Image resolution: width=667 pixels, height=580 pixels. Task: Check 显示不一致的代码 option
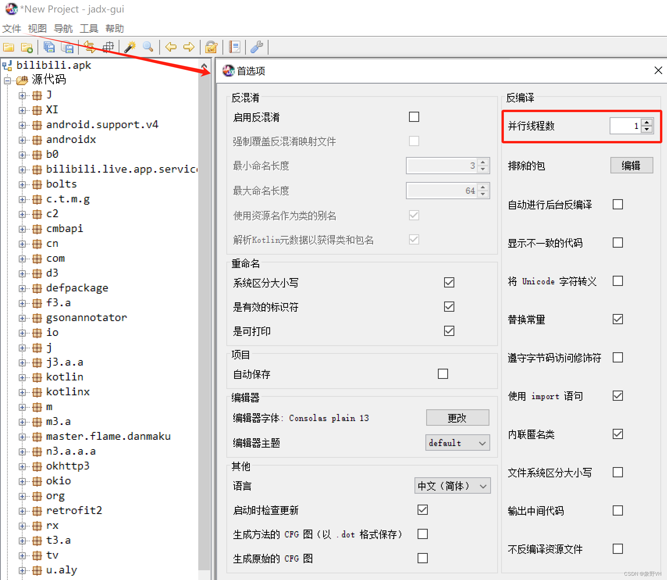click(618, 243)
